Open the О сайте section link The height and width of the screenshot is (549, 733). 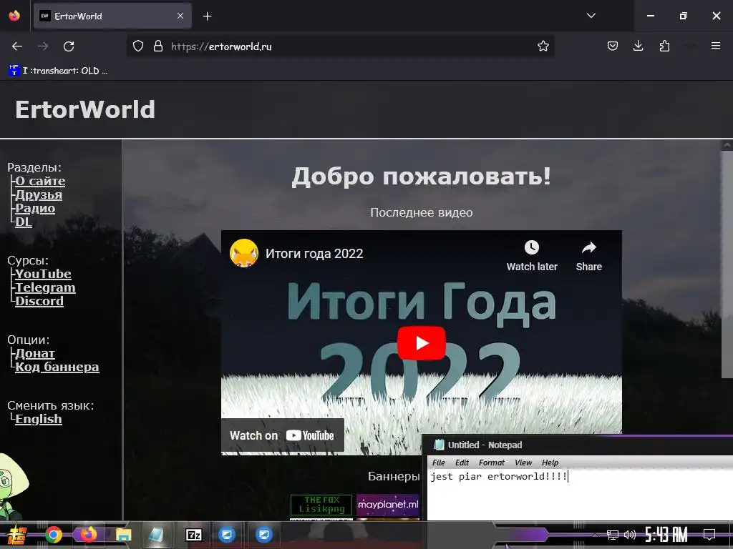[40, 181]
